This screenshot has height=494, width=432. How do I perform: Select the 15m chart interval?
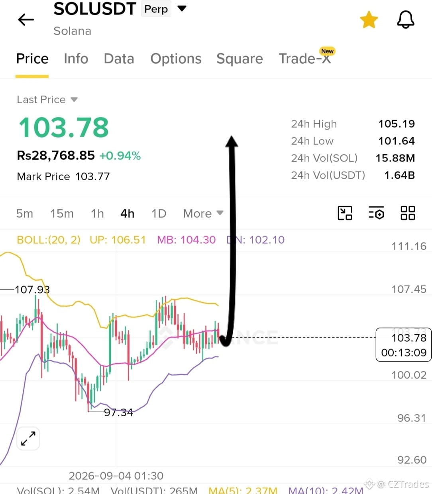pos(62,214)
